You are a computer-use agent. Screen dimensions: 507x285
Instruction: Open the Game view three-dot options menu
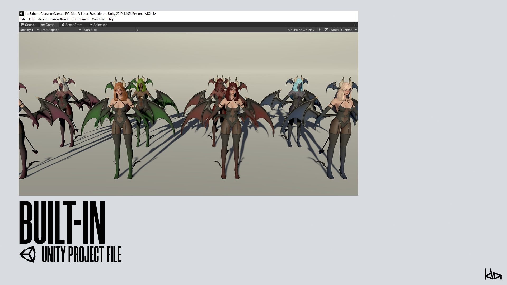355,24
